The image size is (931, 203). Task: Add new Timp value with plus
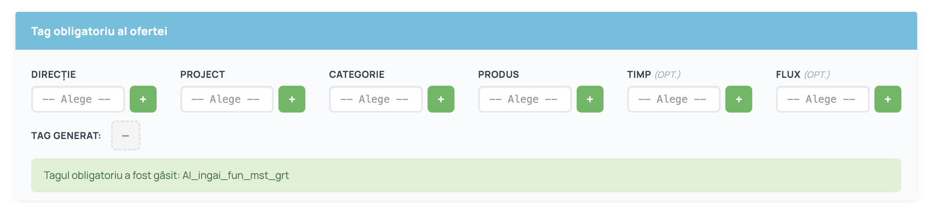739,99
